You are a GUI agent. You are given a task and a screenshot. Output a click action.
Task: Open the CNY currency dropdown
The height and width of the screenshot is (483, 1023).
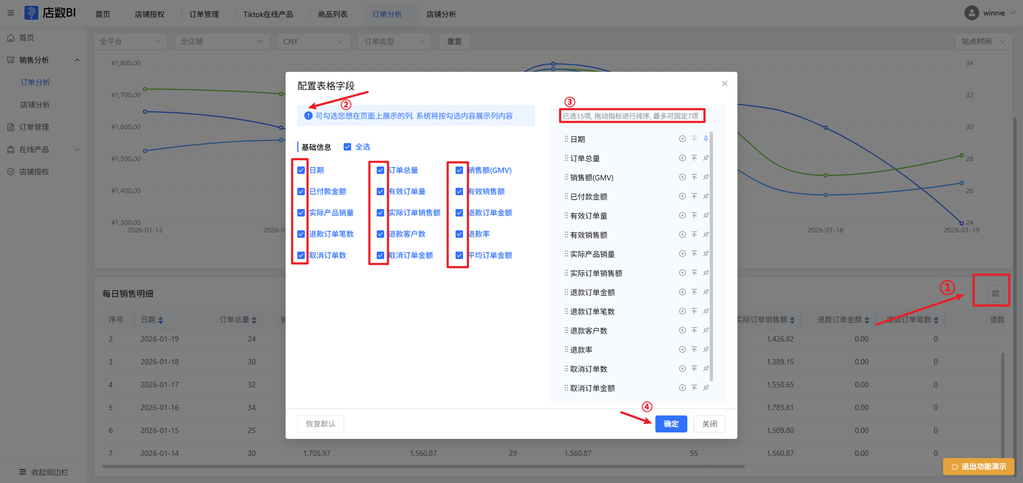tap(313, 41)
